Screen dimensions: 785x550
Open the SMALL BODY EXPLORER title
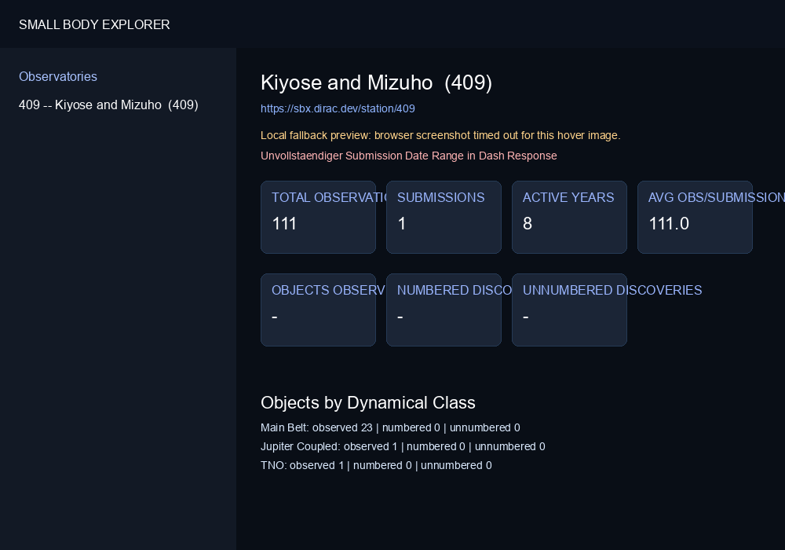94,24
